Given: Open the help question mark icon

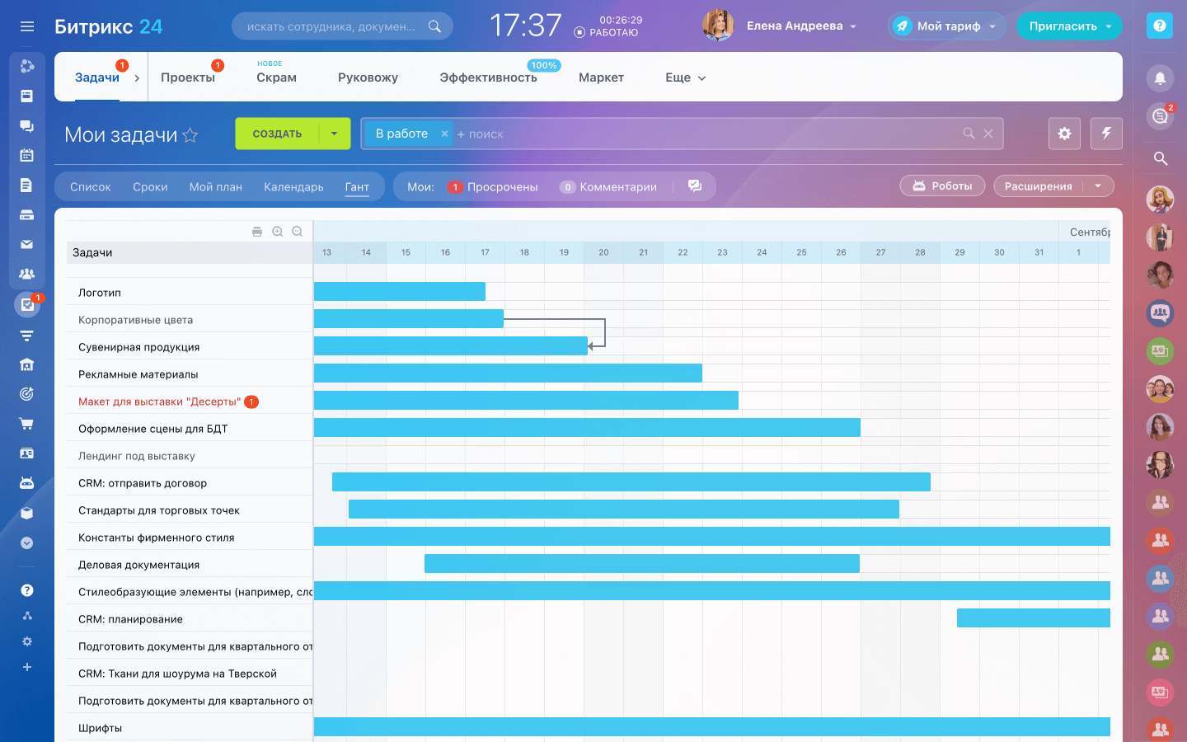Looking at the screenshot, I should tap(1160, 26).
